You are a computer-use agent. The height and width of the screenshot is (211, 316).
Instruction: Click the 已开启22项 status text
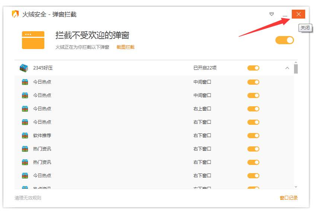[205, 68]
